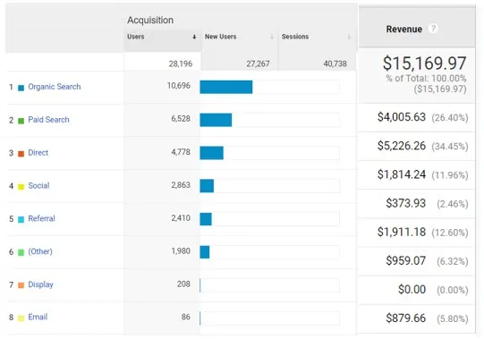Image resolution: width=484 pixels, height=339 pixels.
Task: Open the Direct channel link
Action: tap(38, 153)
